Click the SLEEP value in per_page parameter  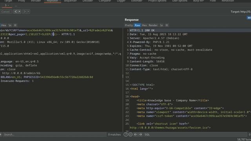[x=53, y=34]
